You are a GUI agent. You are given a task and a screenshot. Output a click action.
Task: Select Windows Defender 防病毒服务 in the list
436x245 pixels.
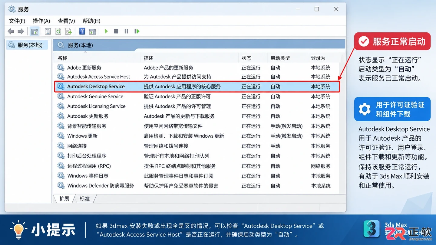coord(101,186)
